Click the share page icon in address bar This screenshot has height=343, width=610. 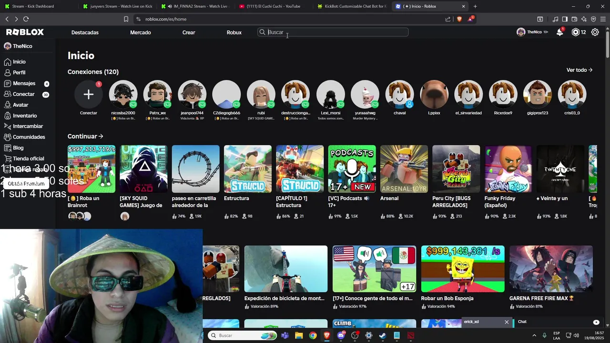coord(448,19)
